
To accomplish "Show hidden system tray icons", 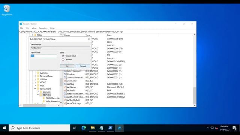I will [207, 128].
